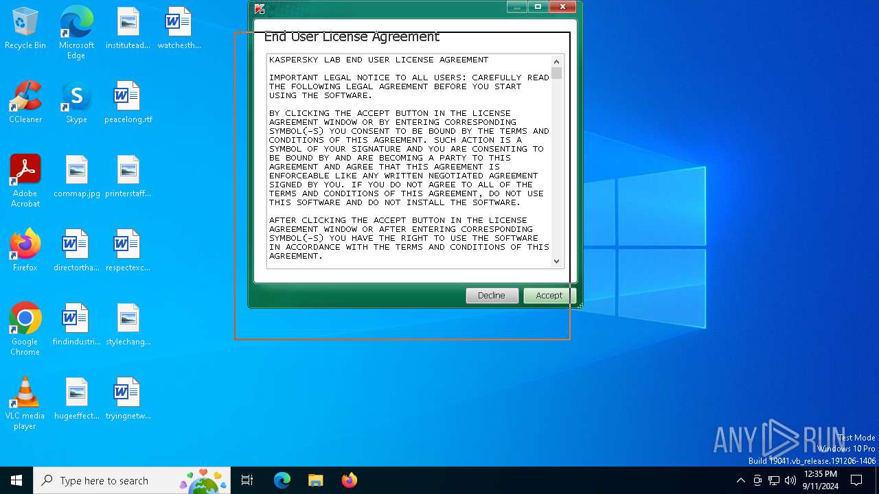Select the tryingnetw Word document icon
This screenshot has width=879, height=494.
128,399
